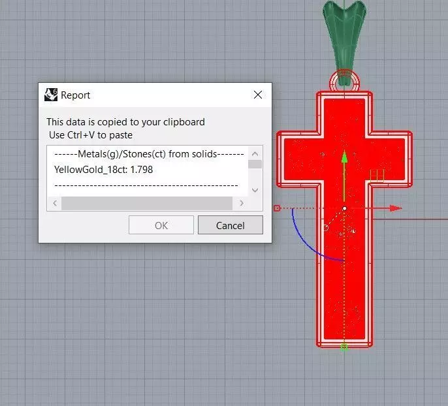Viewport: 448px width, 406px height.
Task: Click the red gumball scale handle square
Action: click(277, 208)
